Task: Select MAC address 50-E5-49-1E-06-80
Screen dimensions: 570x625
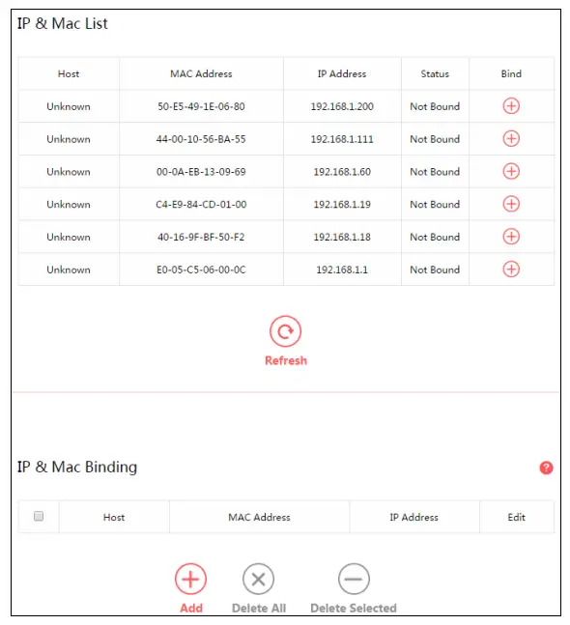Action: pos(201,107)
